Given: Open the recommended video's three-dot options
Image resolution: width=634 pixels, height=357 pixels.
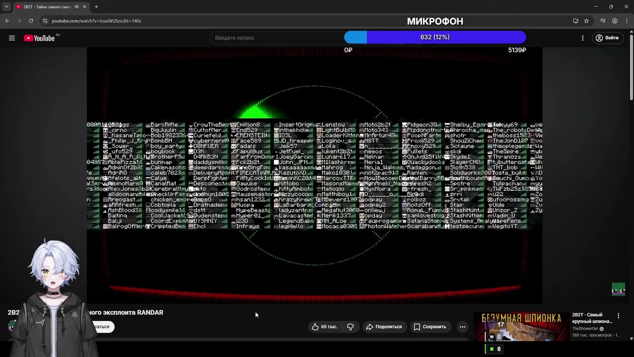Looking at the screenshot, I should point(618,316).
